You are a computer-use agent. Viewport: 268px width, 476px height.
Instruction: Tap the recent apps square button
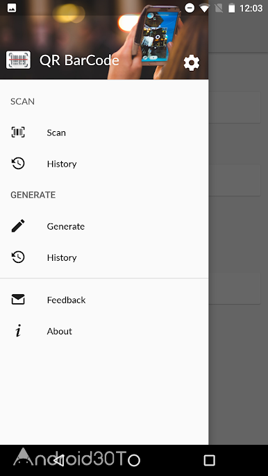coord(209,460)
